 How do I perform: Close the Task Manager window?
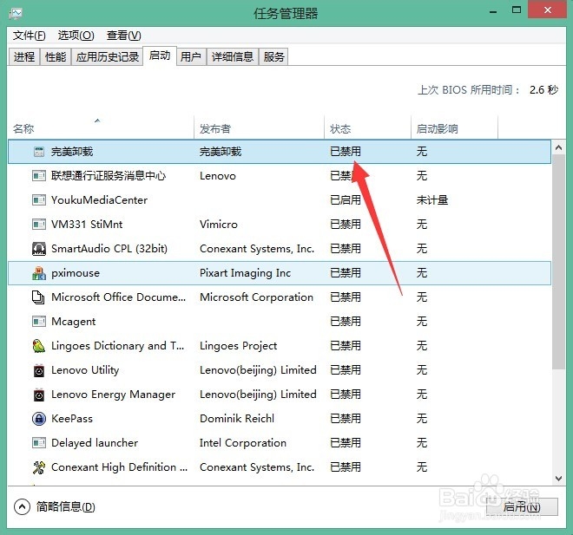(548, 10)
